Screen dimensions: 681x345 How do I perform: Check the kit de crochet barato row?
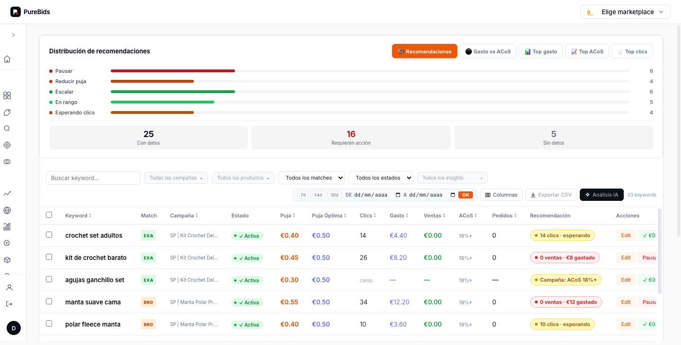[x=49, y=257]
